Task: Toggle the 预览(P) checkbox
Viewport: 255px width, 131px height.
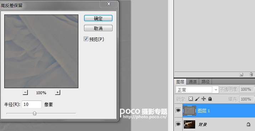Action: (86, 39)
